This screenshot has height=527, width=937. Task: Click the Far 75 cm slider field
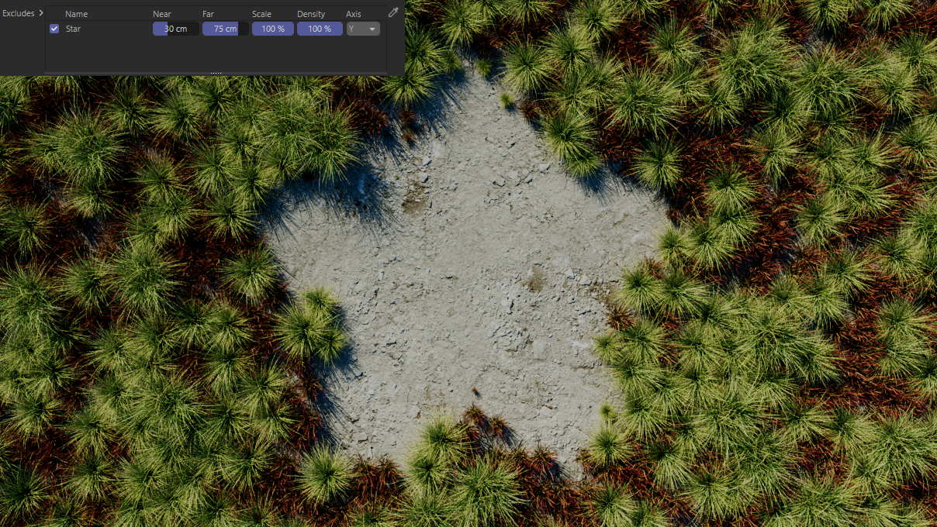point(226,29)
